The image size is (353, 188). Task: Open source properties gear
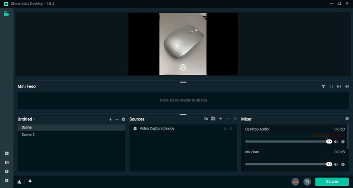[235, 118]
